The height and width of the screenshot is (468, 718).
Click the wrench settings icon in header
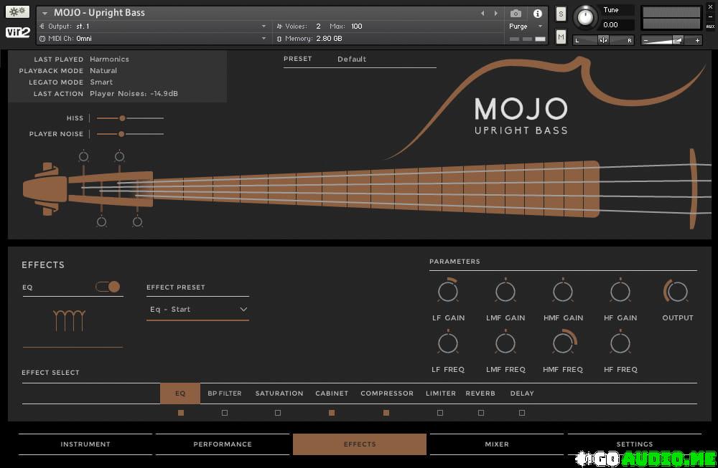coord(17,11)
